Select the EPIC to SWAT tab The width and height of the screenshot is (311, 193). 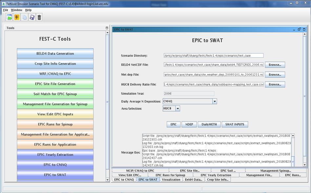pos(148,180)
